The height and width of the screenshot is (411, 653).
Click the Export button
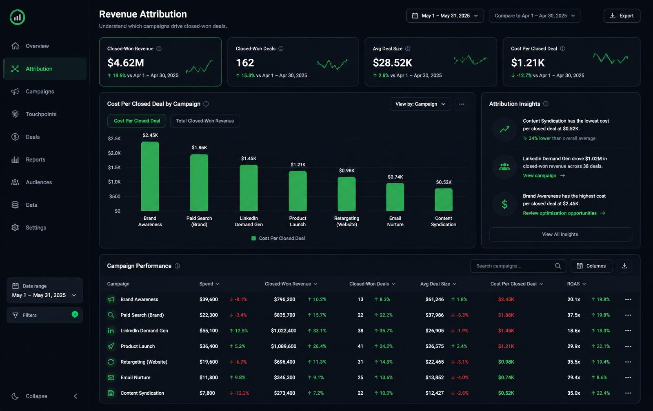[622, 15]
